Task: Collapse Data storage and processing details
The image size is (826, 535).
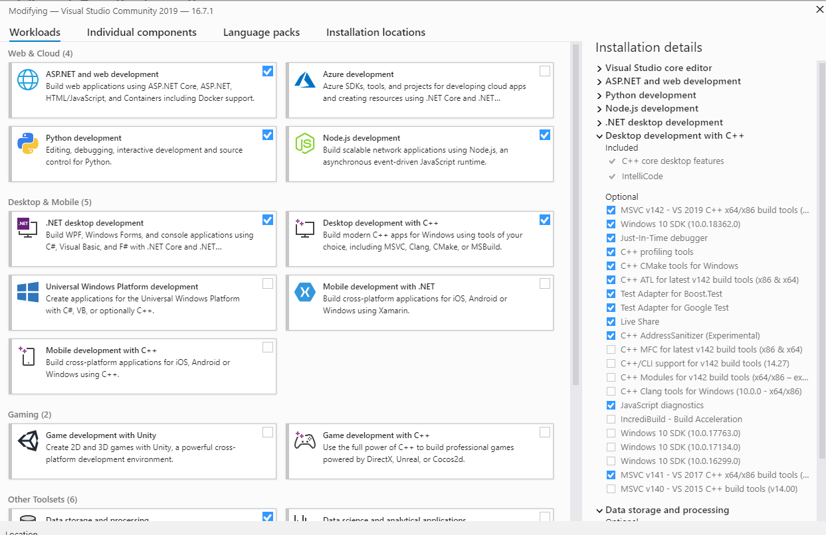Action: coord(599,510)
